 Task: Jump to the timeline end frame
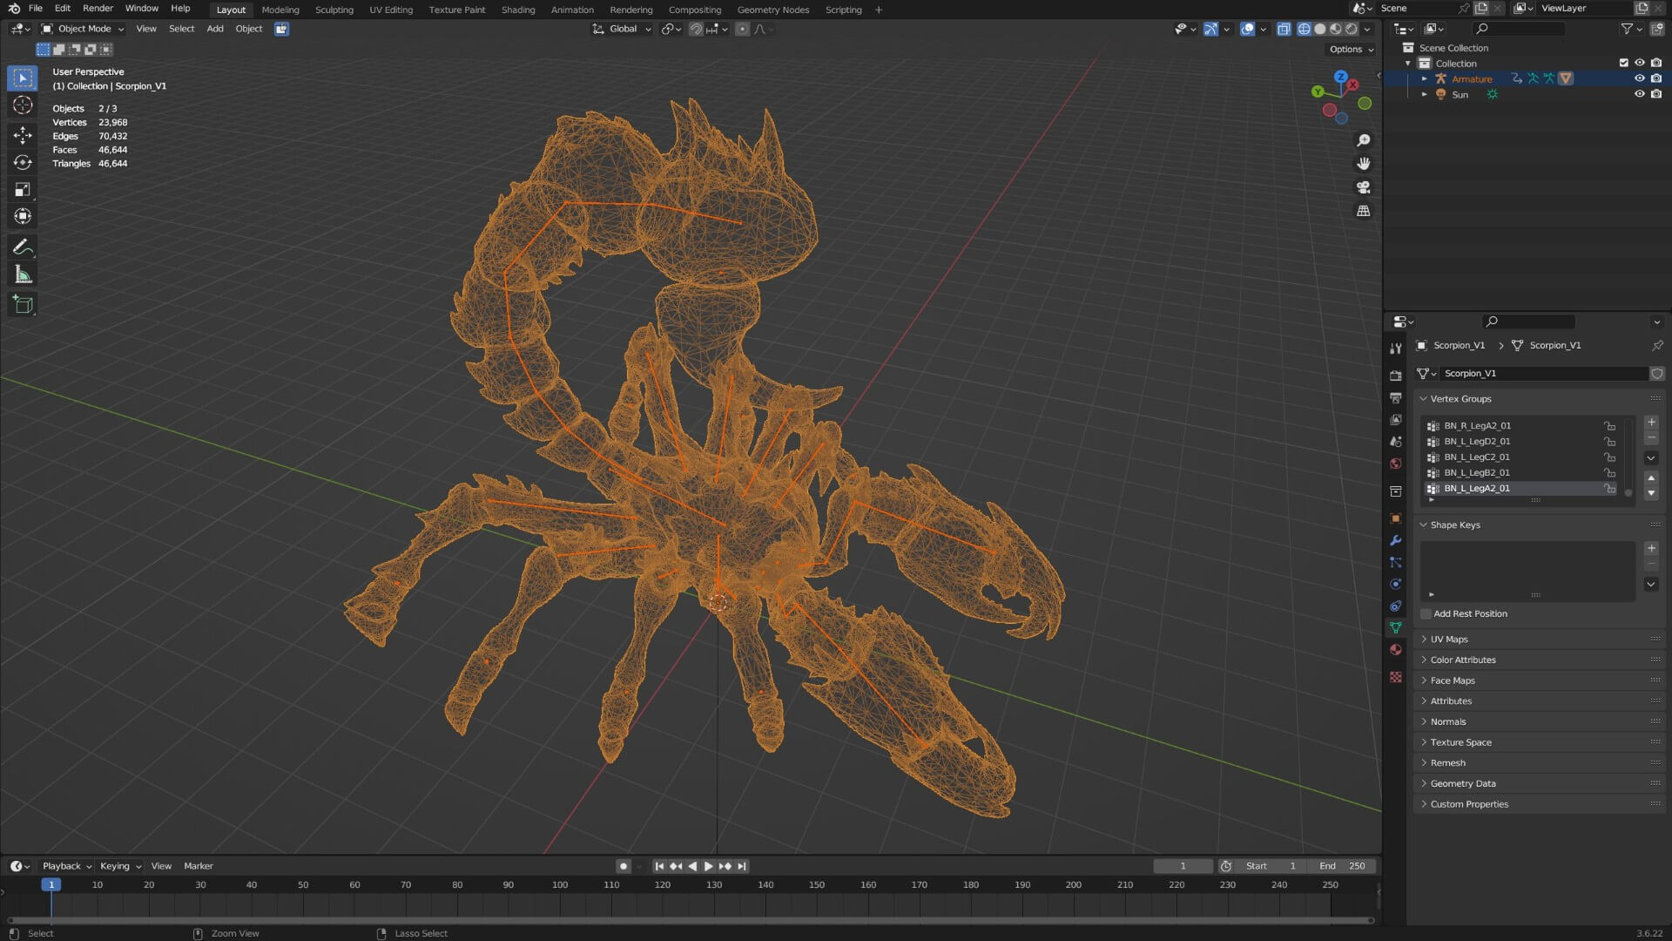coord(742,866)
